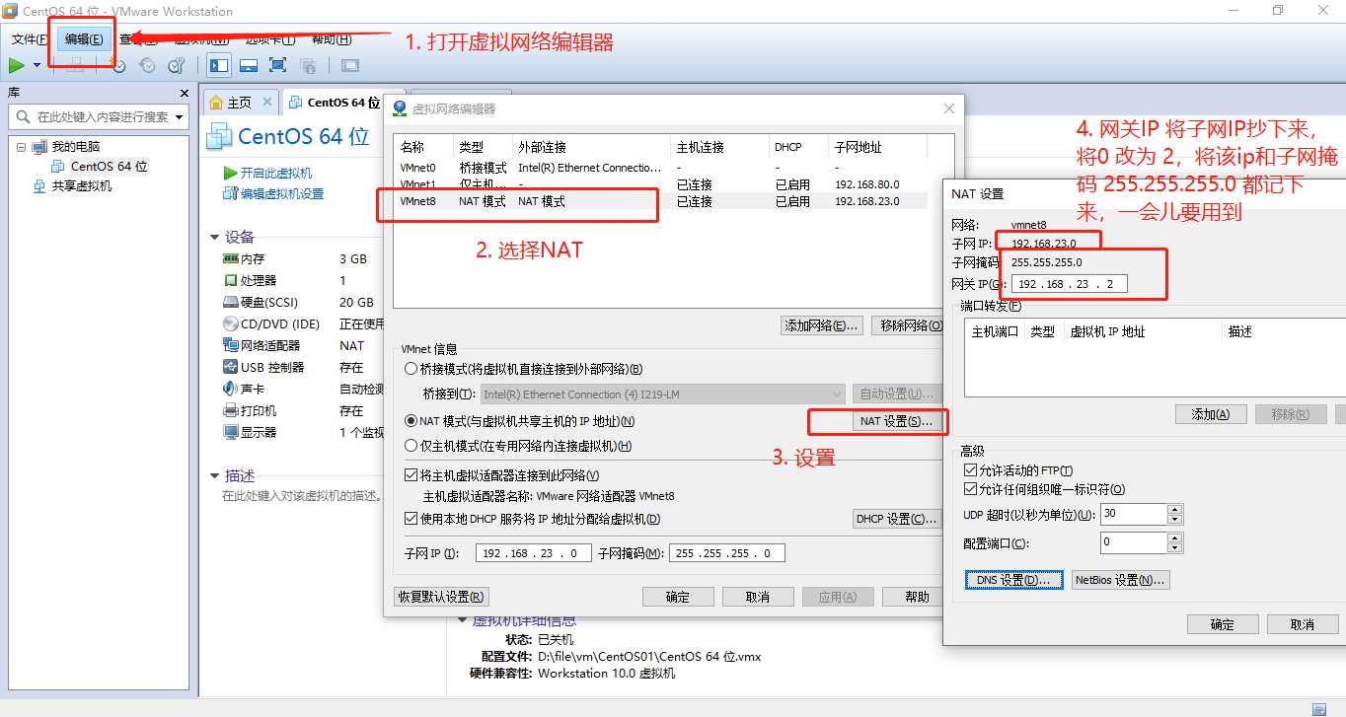Toggle 允许活动的 FTP checkbox
This screenshot has width=1346, height=717.
pyautogui.click(x=970, y=470)
